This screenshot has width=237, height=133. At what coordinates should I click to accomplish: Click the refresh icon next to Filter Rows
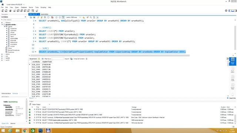[x=43, y=59]
